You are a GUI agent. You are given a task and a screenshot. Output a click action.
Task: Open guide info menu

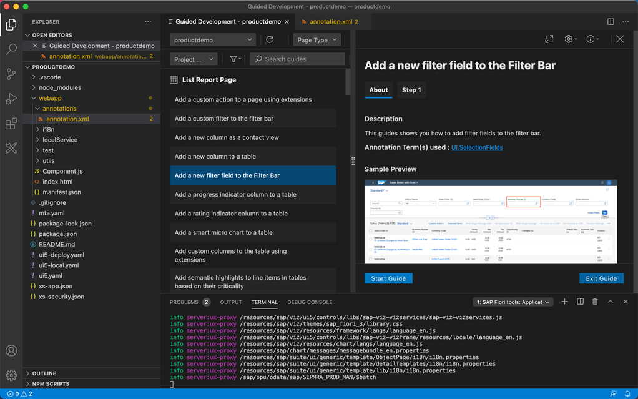tap(592, 39)
